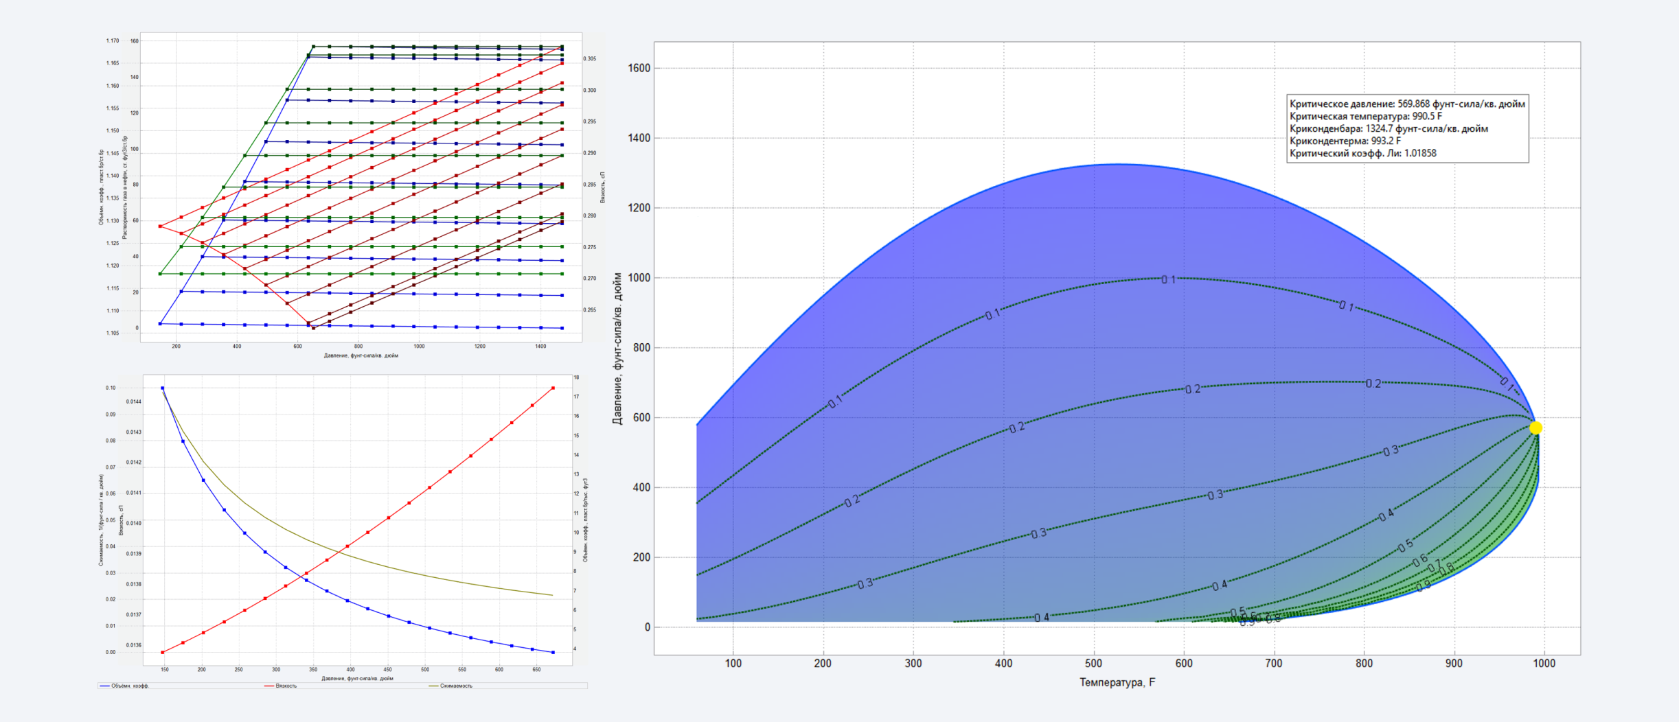Click the 1.105 tick on the top-left chart
The width and height of the screenshot is (1679, 722).
point(113,334)
